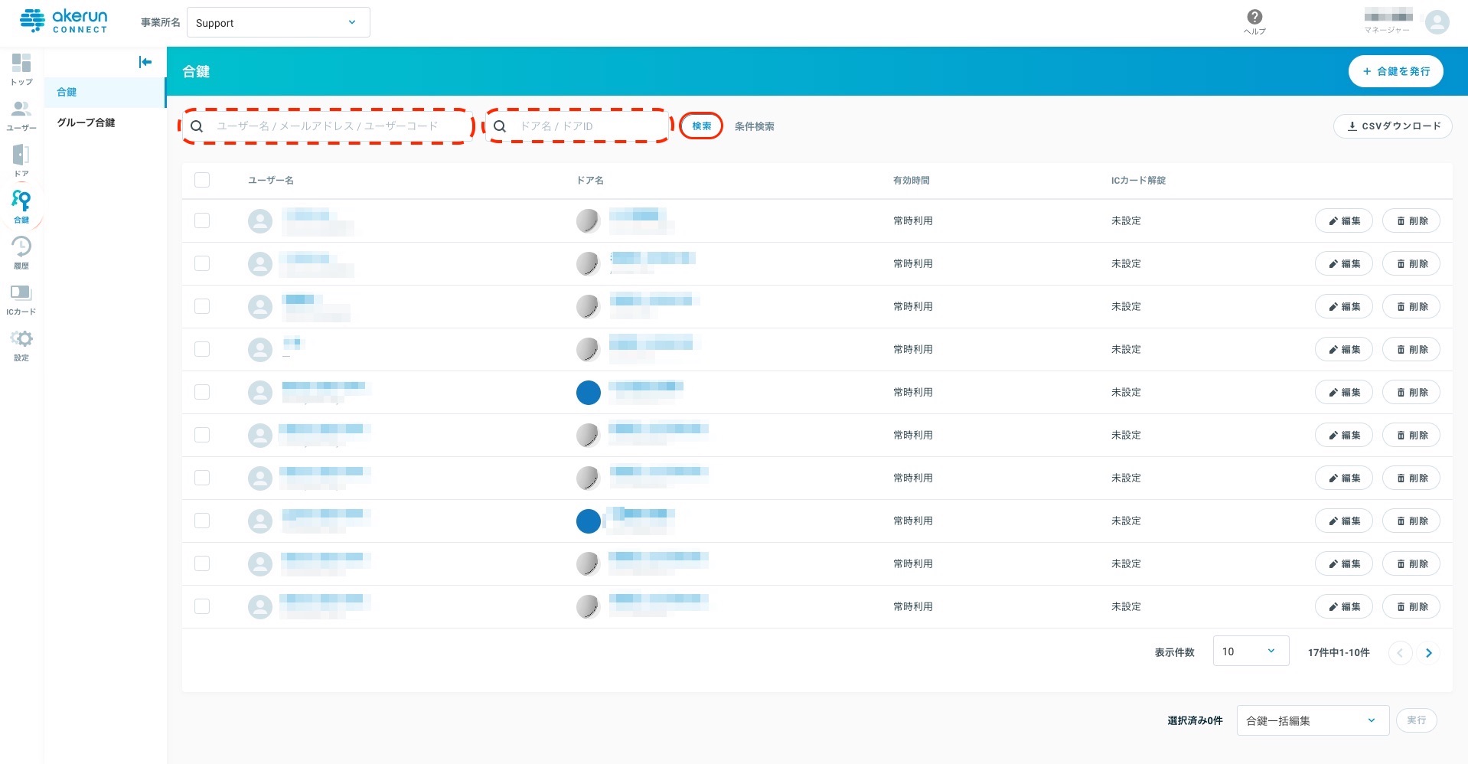Click the last row's gray door icon
1468x764 pixels.
coord(588,607)
